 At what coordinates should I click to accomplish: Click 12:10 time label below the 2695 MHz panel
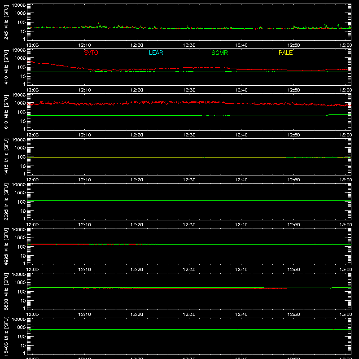coord(84,225)
